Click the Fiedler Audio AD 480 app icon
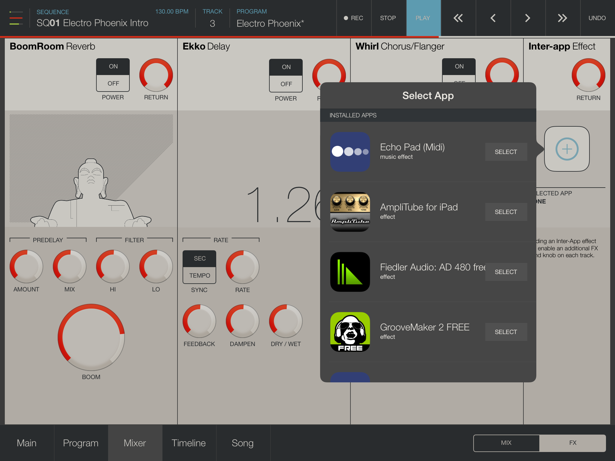This screenshot has height=461, width=615. (x=350, y=272)
